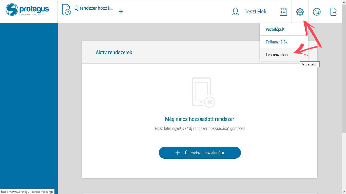Choose Felhasználók in the open menu
The height and width of the screenshot is (194, 346).
(x=277, y=42)
